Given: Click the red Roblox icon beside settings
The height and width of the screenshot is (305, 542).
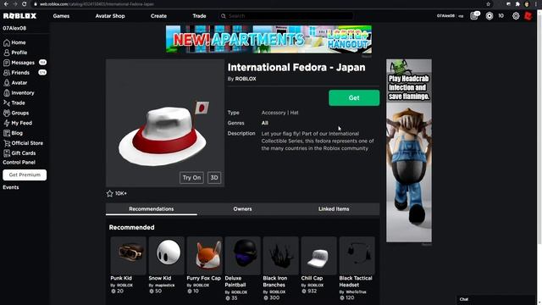Looking at the screenshot, I should pos(528,16).
